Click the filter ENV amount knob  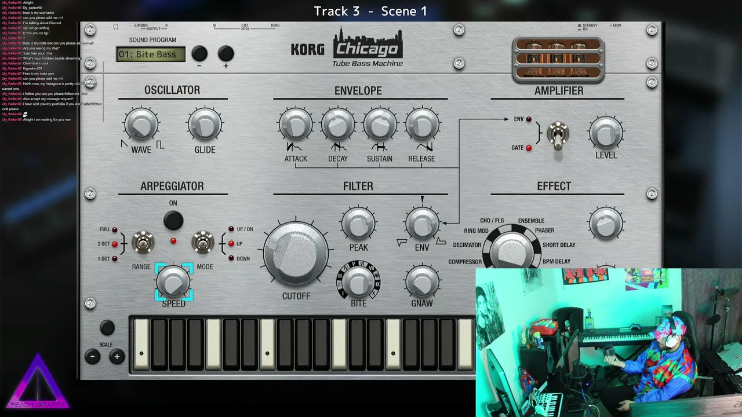click(422, 223)
